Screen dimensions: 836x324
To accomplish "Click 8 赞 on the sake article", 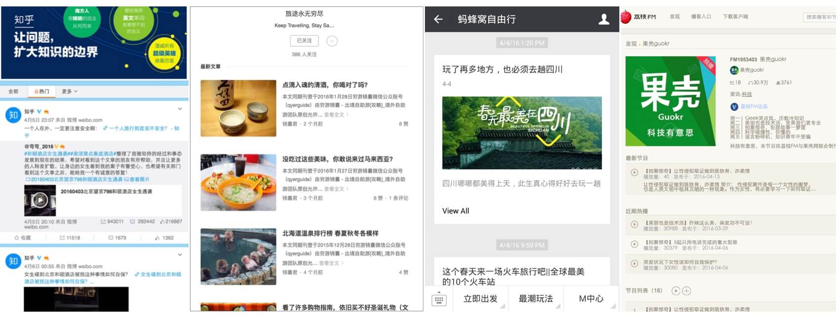I will point(404,124).
